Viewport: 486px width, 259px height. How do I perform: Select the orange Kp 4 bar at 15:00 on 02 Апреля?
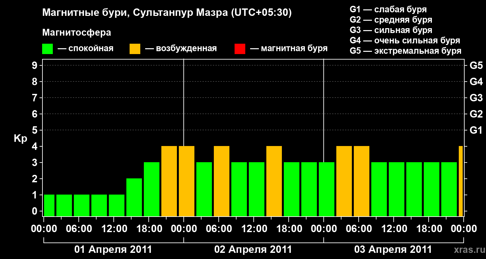(x=274, y=181)
